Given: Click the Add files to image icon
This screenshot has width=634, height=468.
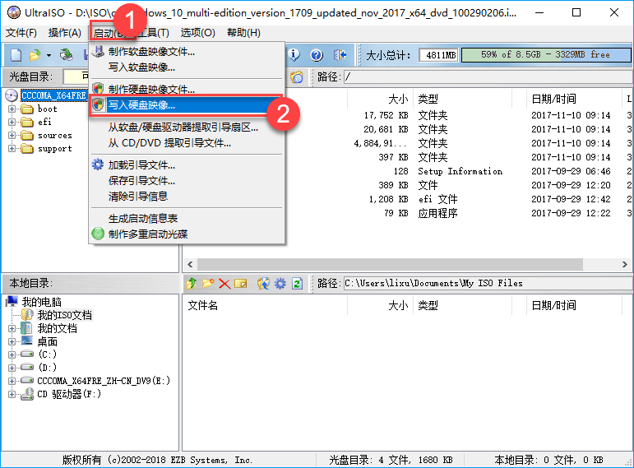Looking at the screenshot, I should click(x=263, y=283).
